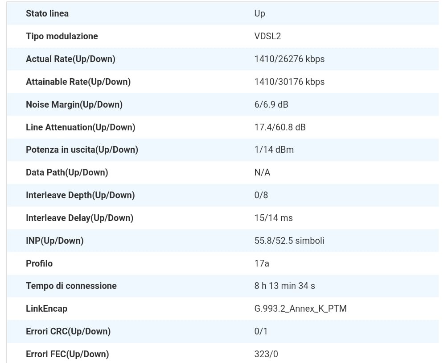The height and width of the screenshot is (363, 448).
Task: Click the 'Actual Rate(Up/Down)' label
Action: click(x=70, y=59)
